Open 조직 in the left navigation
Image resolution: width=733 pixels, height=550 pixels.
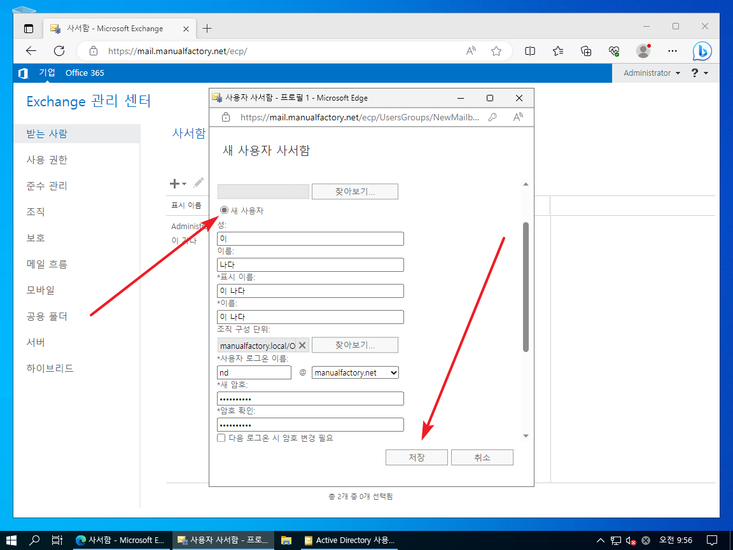(36, 211)
